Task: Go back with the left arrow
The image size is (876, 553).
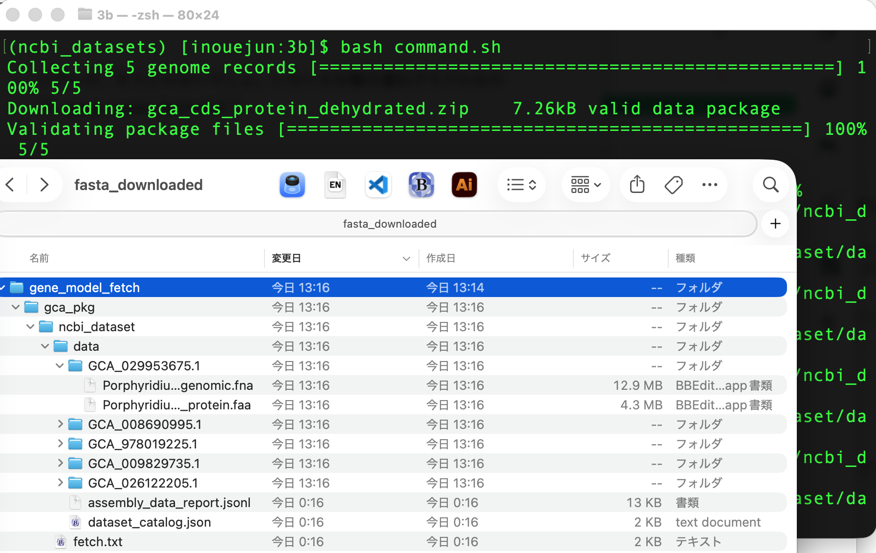Action: [11, 185]
